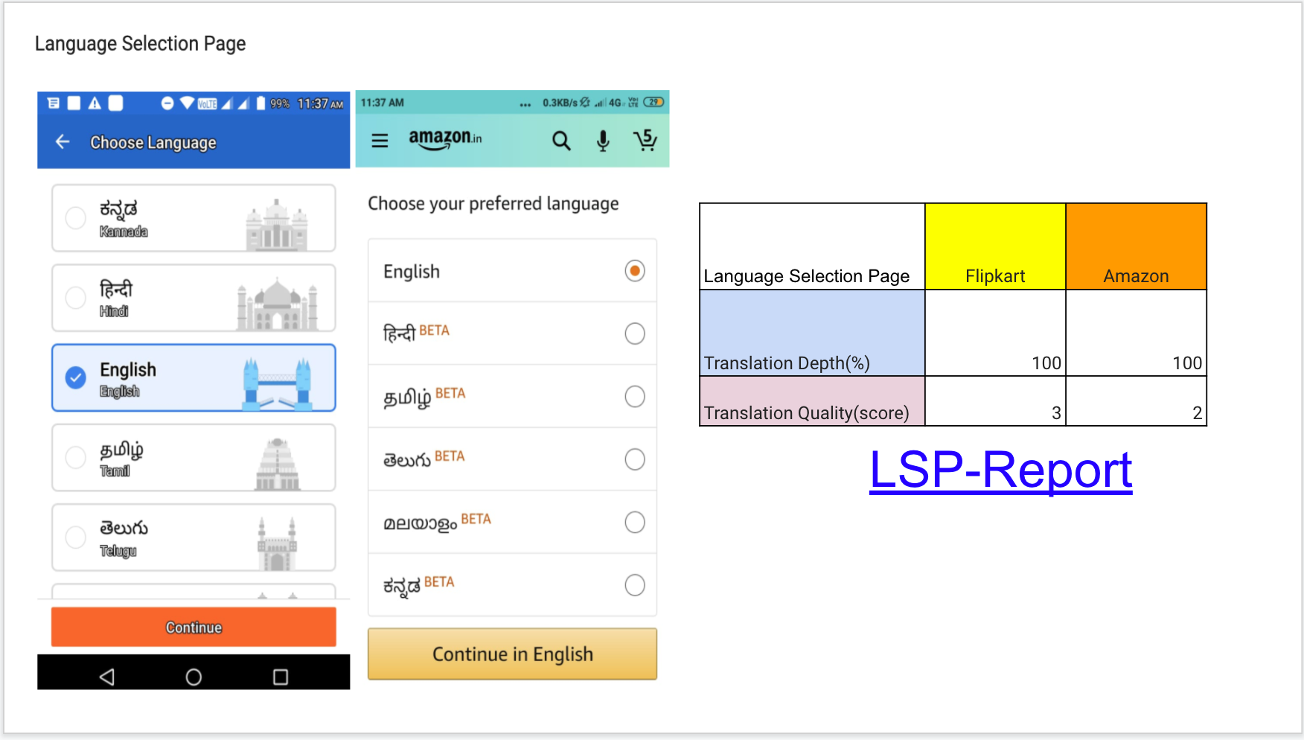Click the amazon.in logo

click(x=444, y=138)
